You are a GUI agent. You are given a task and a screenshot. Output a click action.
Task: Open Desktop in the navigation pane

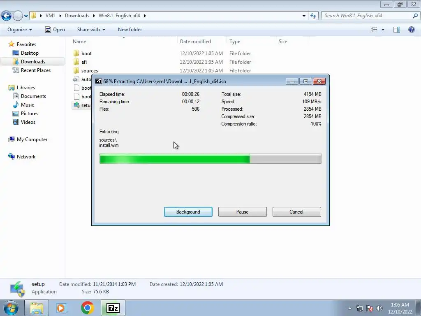(x=30, y=53)
